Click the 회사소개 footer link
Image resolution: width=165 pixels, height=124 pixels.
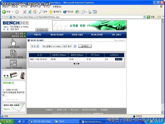[x=74, y=110]
